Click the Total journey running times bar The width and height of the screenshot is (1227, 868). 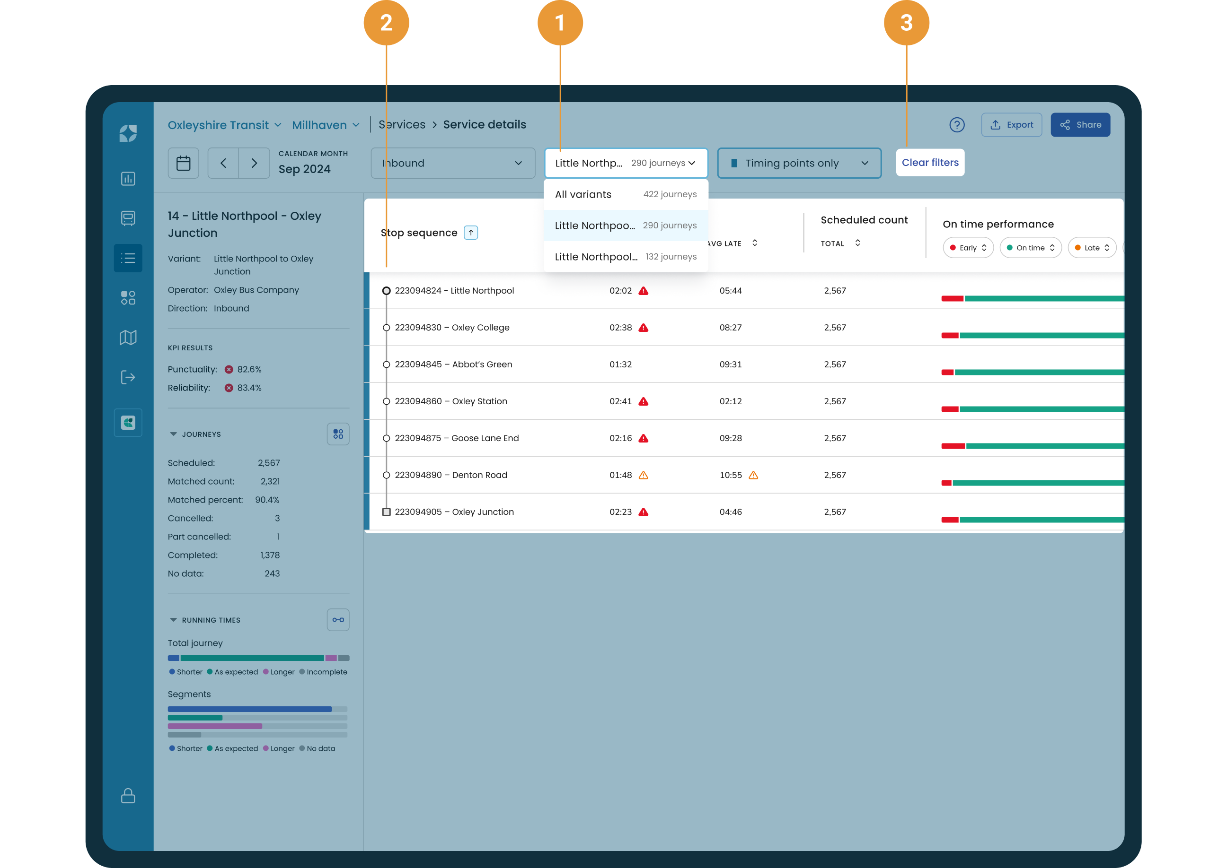pos(258,658)
